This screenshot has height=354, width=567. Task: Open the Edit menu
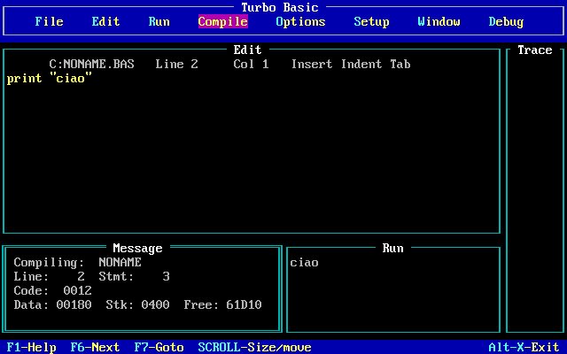coord(105,21)
